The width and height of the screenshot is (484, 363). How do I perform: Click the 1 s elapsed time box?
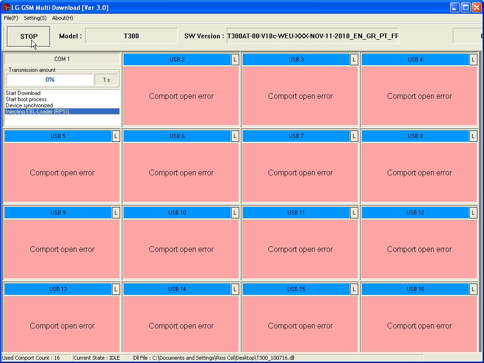coord(106,79)
